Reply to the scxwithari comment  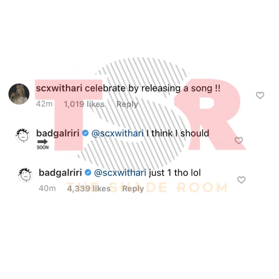point(127,104)
